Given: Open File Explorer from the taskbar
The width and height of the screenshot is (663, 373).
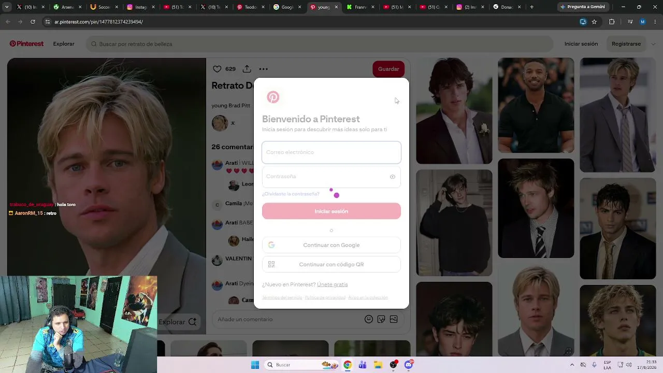Looking at the screenshot, I should click(378, 365).
